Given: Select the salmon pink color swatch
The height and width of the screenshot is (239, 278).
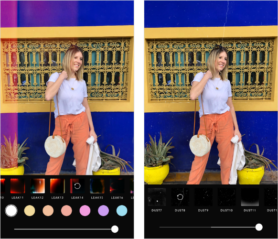Looking at the screenshot, I should click(66, 211).
